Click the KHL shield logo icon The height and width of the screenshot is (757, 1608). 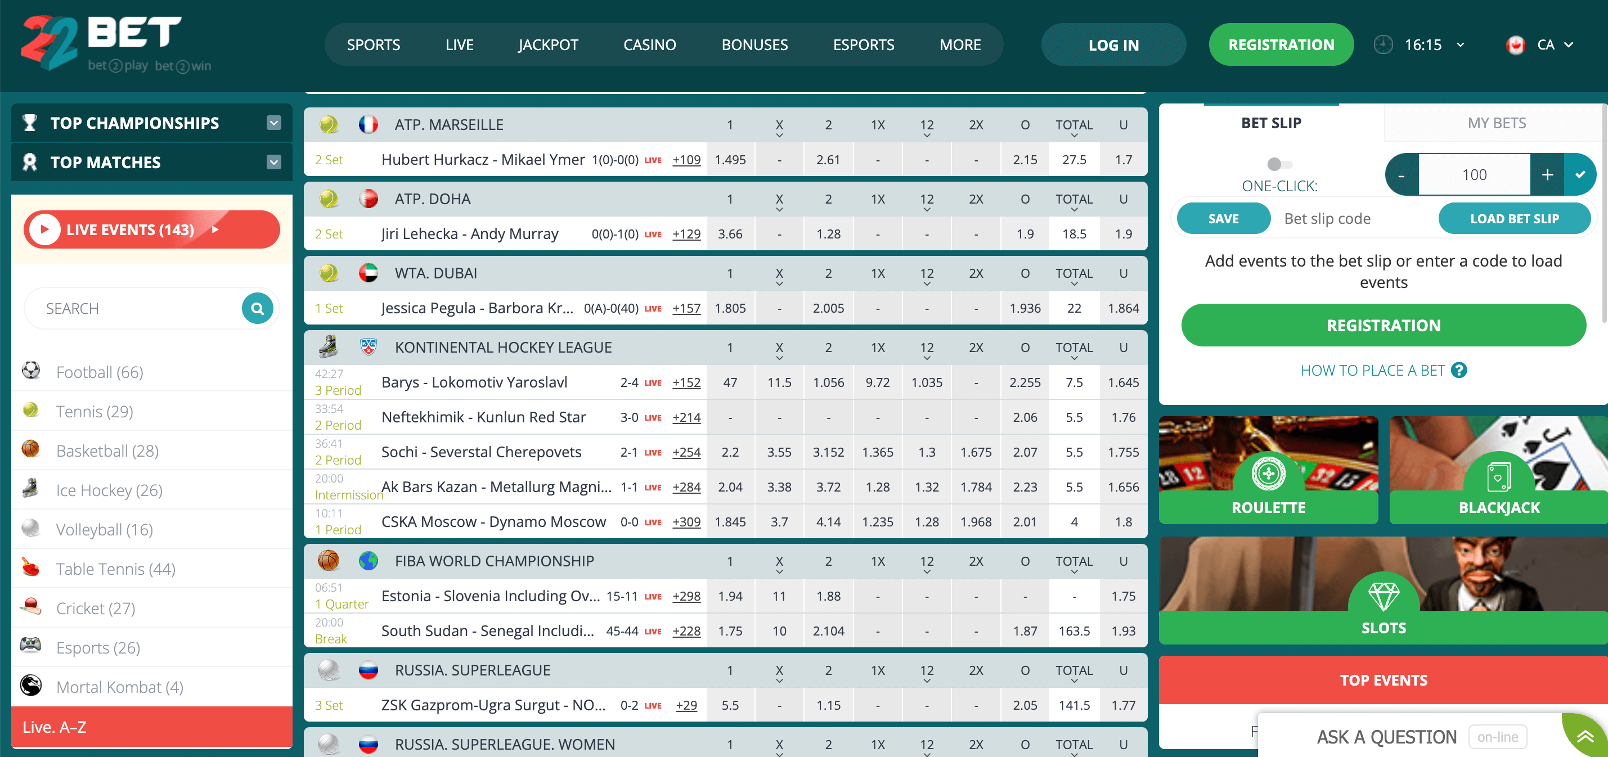click(x=369, y=346)
